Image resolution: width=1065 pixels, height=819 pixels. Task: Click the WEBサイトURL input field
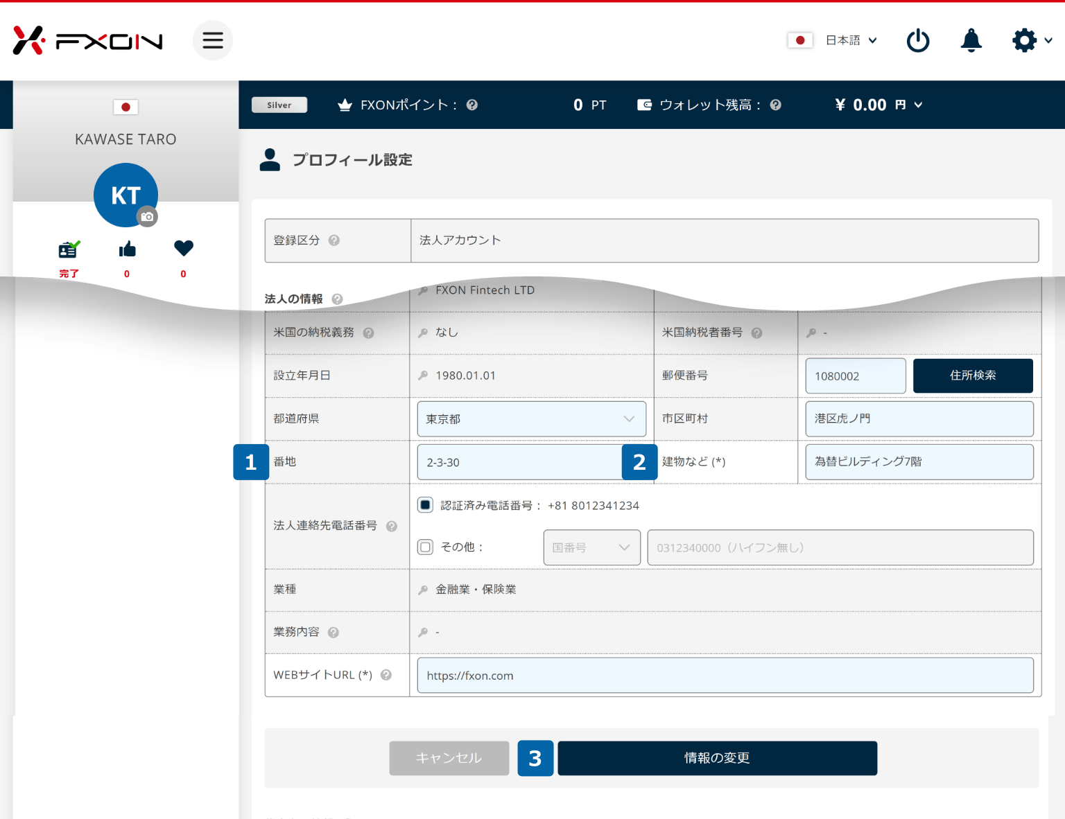point(725,676)
